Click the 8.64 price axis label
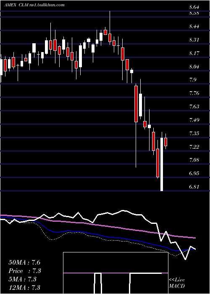 [194, 8]
